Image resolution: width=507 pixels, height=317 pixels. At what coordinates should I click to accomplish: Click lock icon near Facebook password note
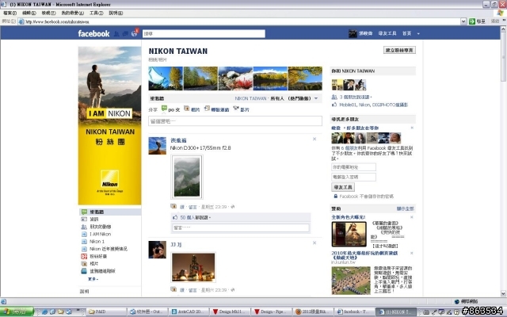click(x=335, y=197)
